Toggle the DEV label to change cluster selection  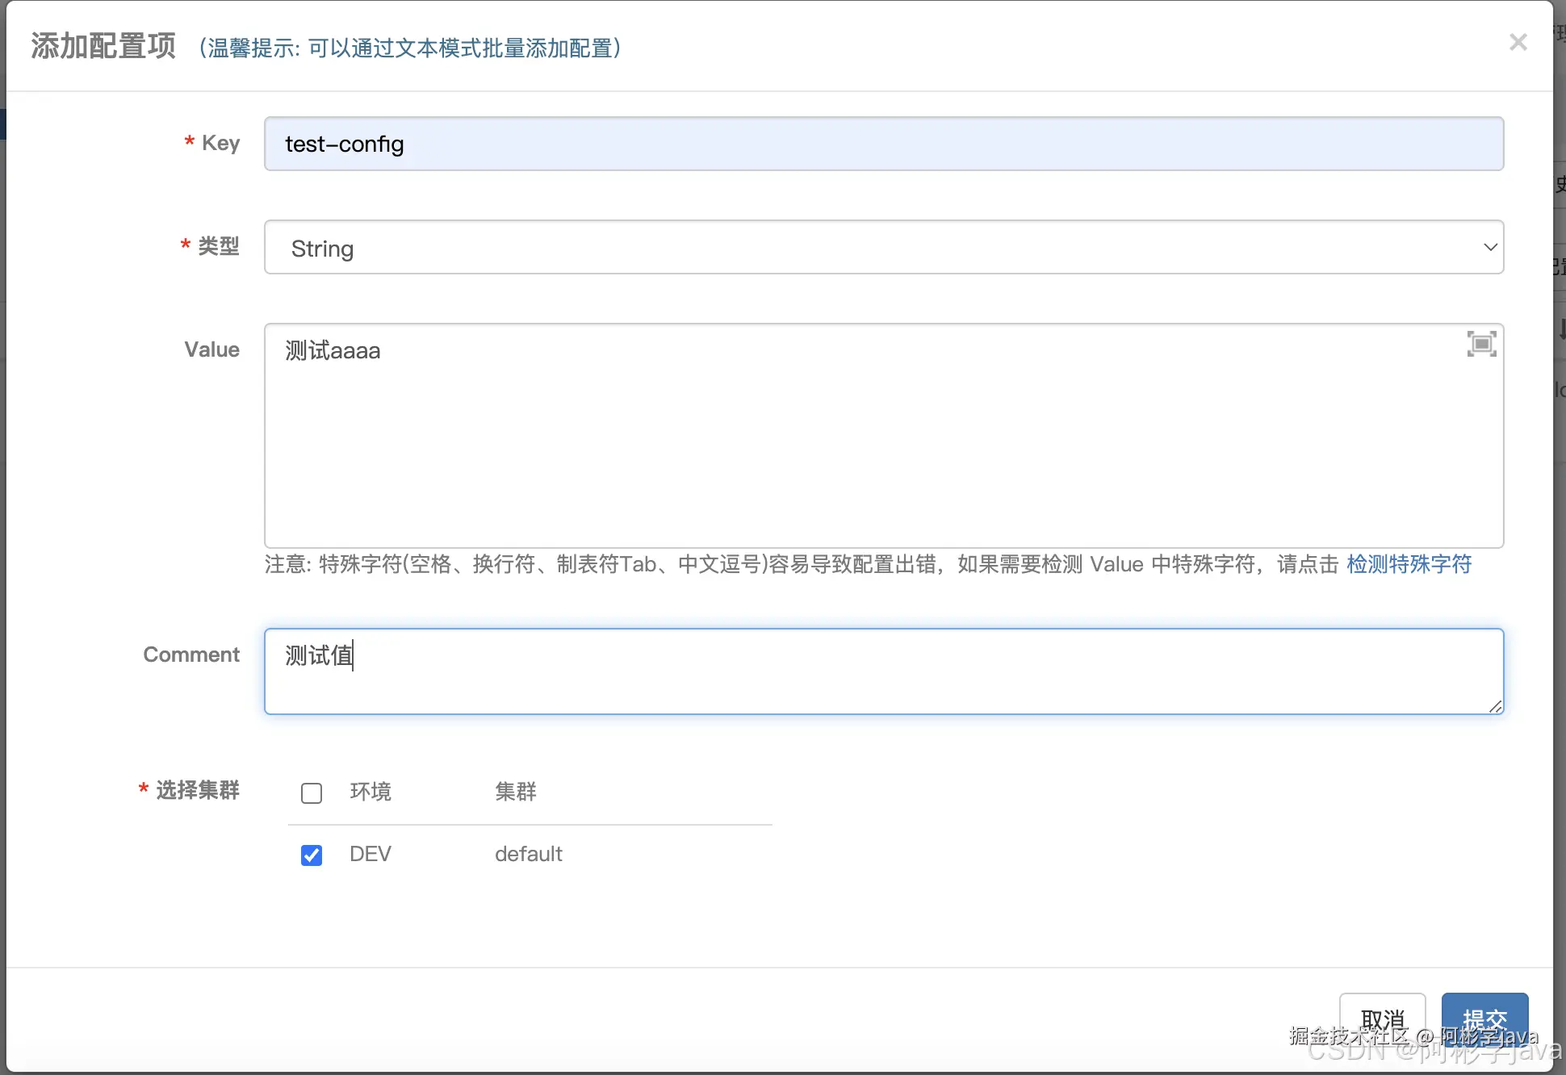coord(371,854)
